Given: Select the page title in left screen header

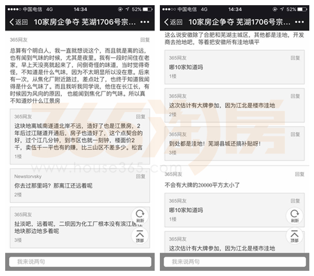Looking at the screenshot, I should [85, 22].
